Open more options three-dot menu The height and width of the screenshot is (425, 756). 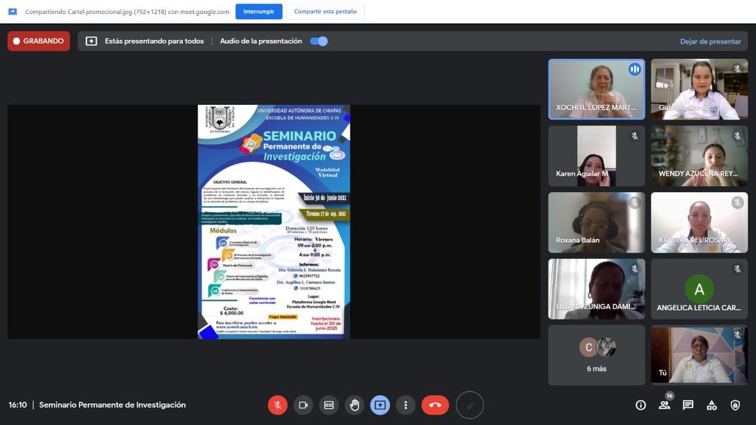click(x=405, y=405)
